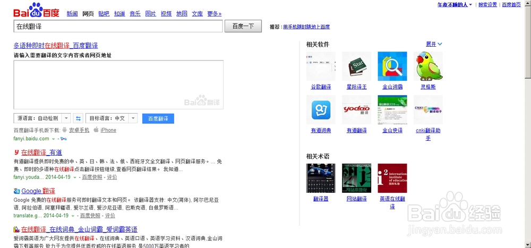
Task: Click 评价 for the Youdao result
Action: pyautogui.click(x=112, y=177)
